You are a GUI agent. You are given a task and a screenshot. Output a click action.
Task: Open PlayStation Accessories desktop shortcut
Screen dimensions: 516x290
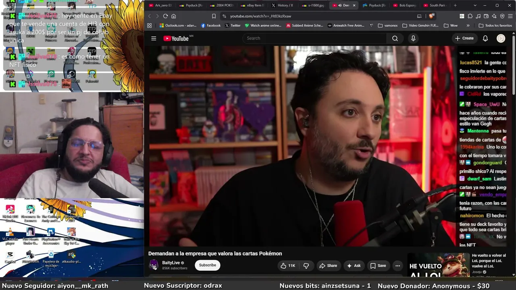pos(51,236)
